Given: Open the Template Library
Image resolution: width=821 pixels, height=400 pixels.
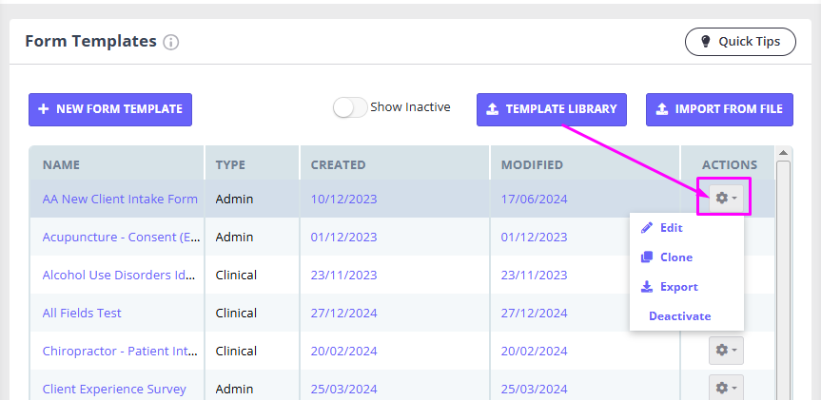Looking at the screenshot, I should (x=552, y=109).
